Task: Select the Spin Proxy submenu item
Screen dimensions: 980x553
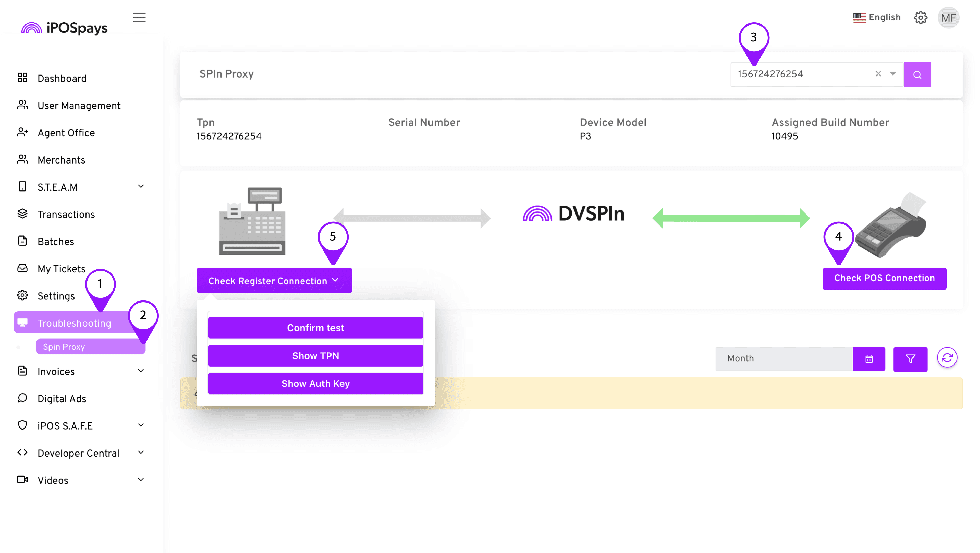Action: click(91, 346)
